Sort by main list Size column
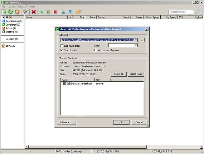The width and height of the screenshot is (204, 154). pyautogui.click(x=79, y=17)
